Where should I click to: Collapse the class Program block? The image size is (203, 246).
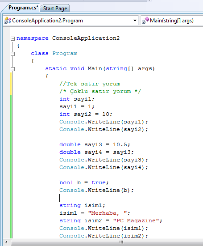pyautogui.click(x=12, y=54)
